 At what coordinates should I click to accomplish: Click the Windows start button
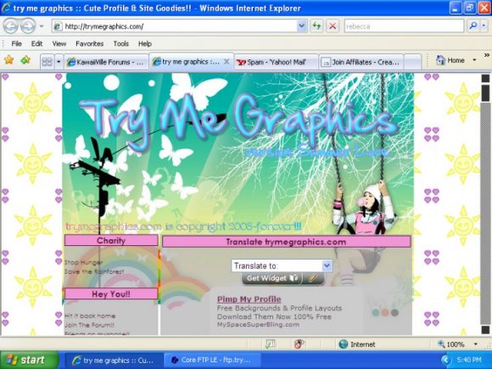tap(29, 360)
